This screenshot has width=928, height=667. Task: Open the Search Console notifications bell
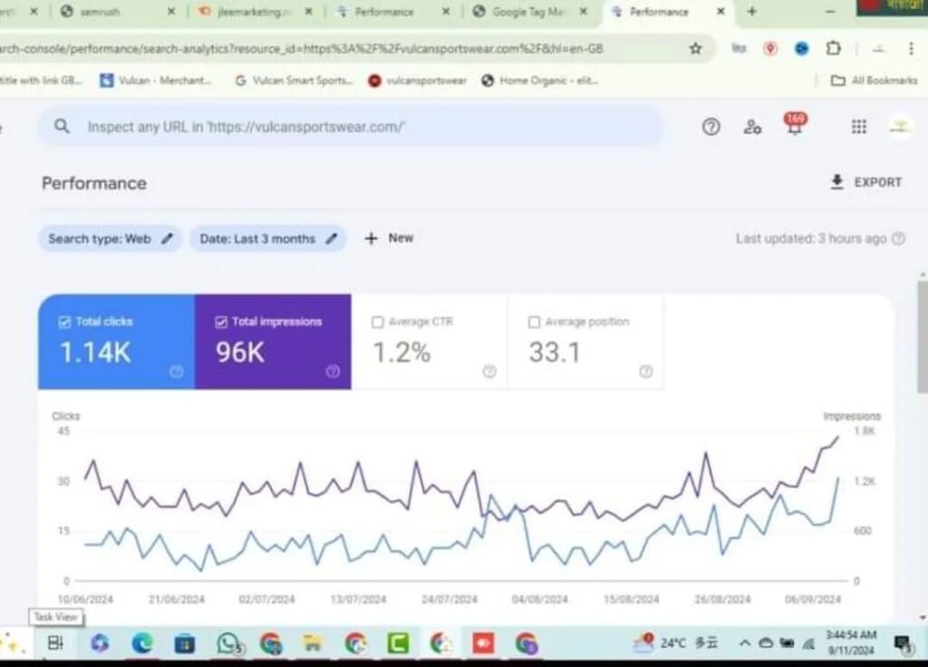pyautogui.click(x=794, y=127)
